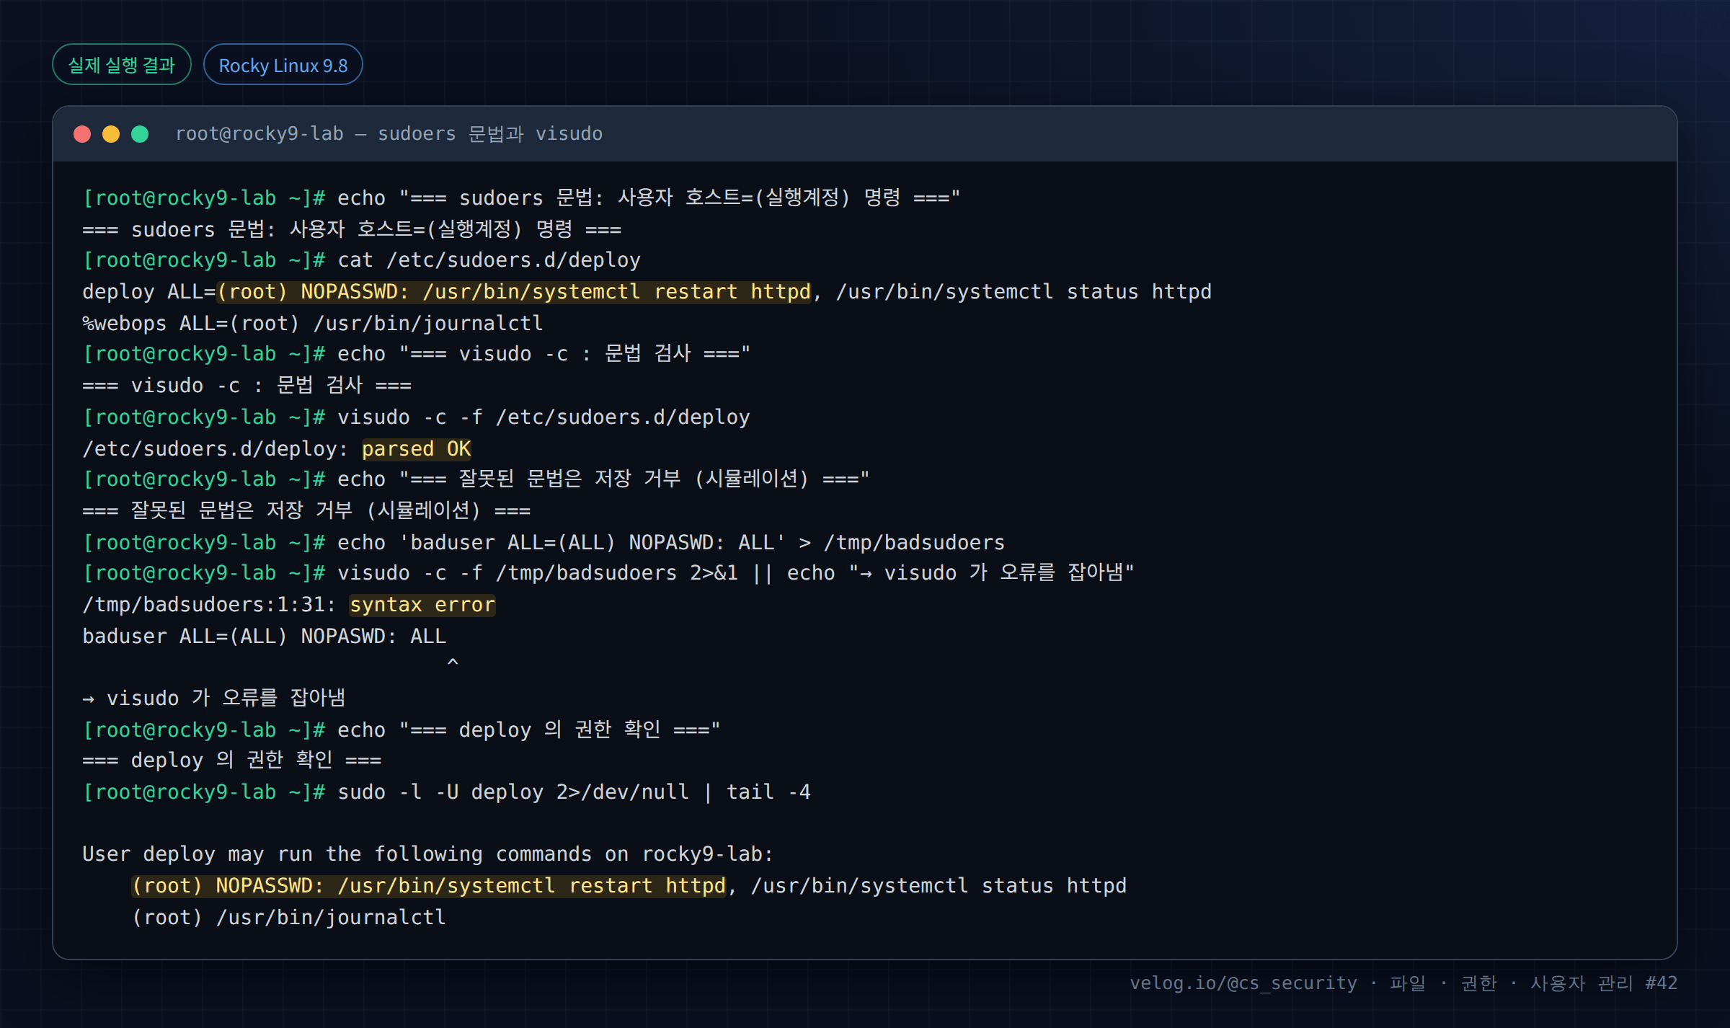Click the green maximize dot in terminal title bar
Image resolution: width=1730 pixels, height=1028 pixels.
click(140, 134)
